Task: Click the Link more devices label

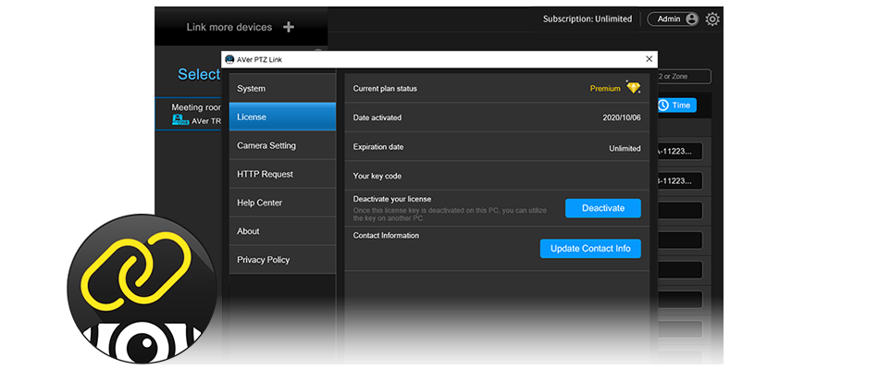Action: point(229,27)
